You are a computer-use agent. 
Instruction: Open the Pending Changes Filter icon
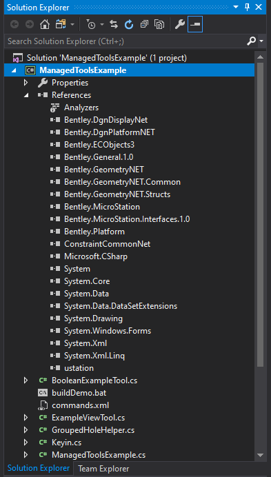click(x=91, y=25)
